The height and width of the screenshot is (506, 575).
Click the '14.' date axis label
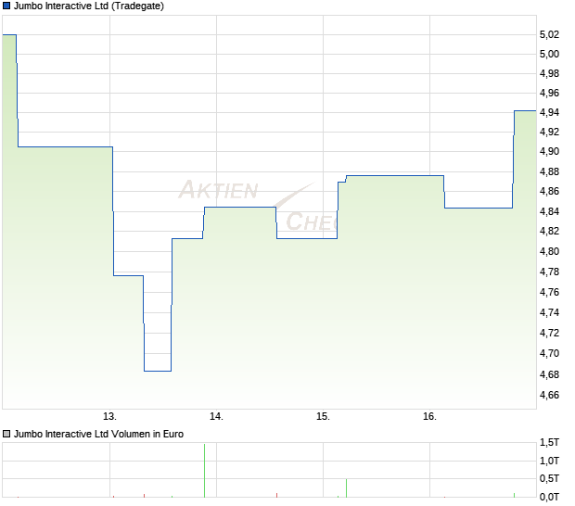click(x=216, y=416)
